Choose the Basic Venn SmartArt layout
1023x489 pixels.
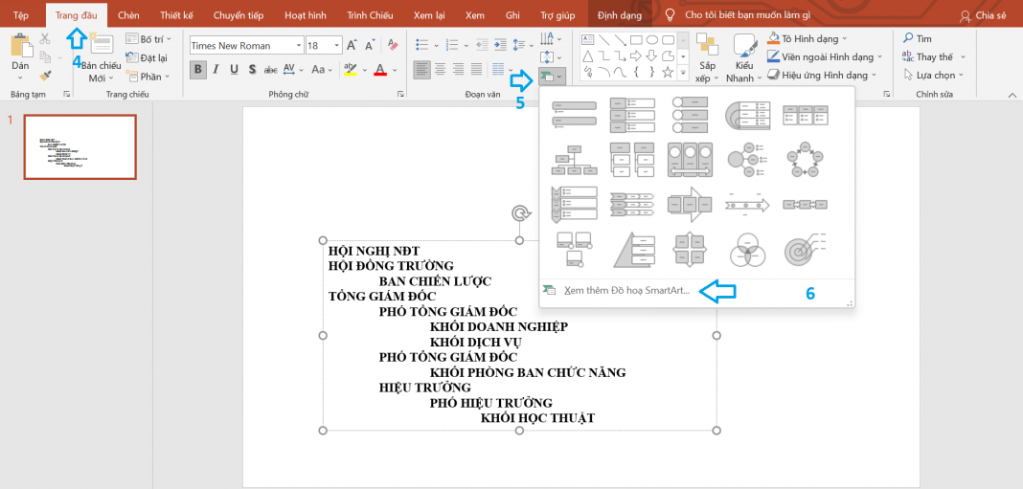[746, 250]
